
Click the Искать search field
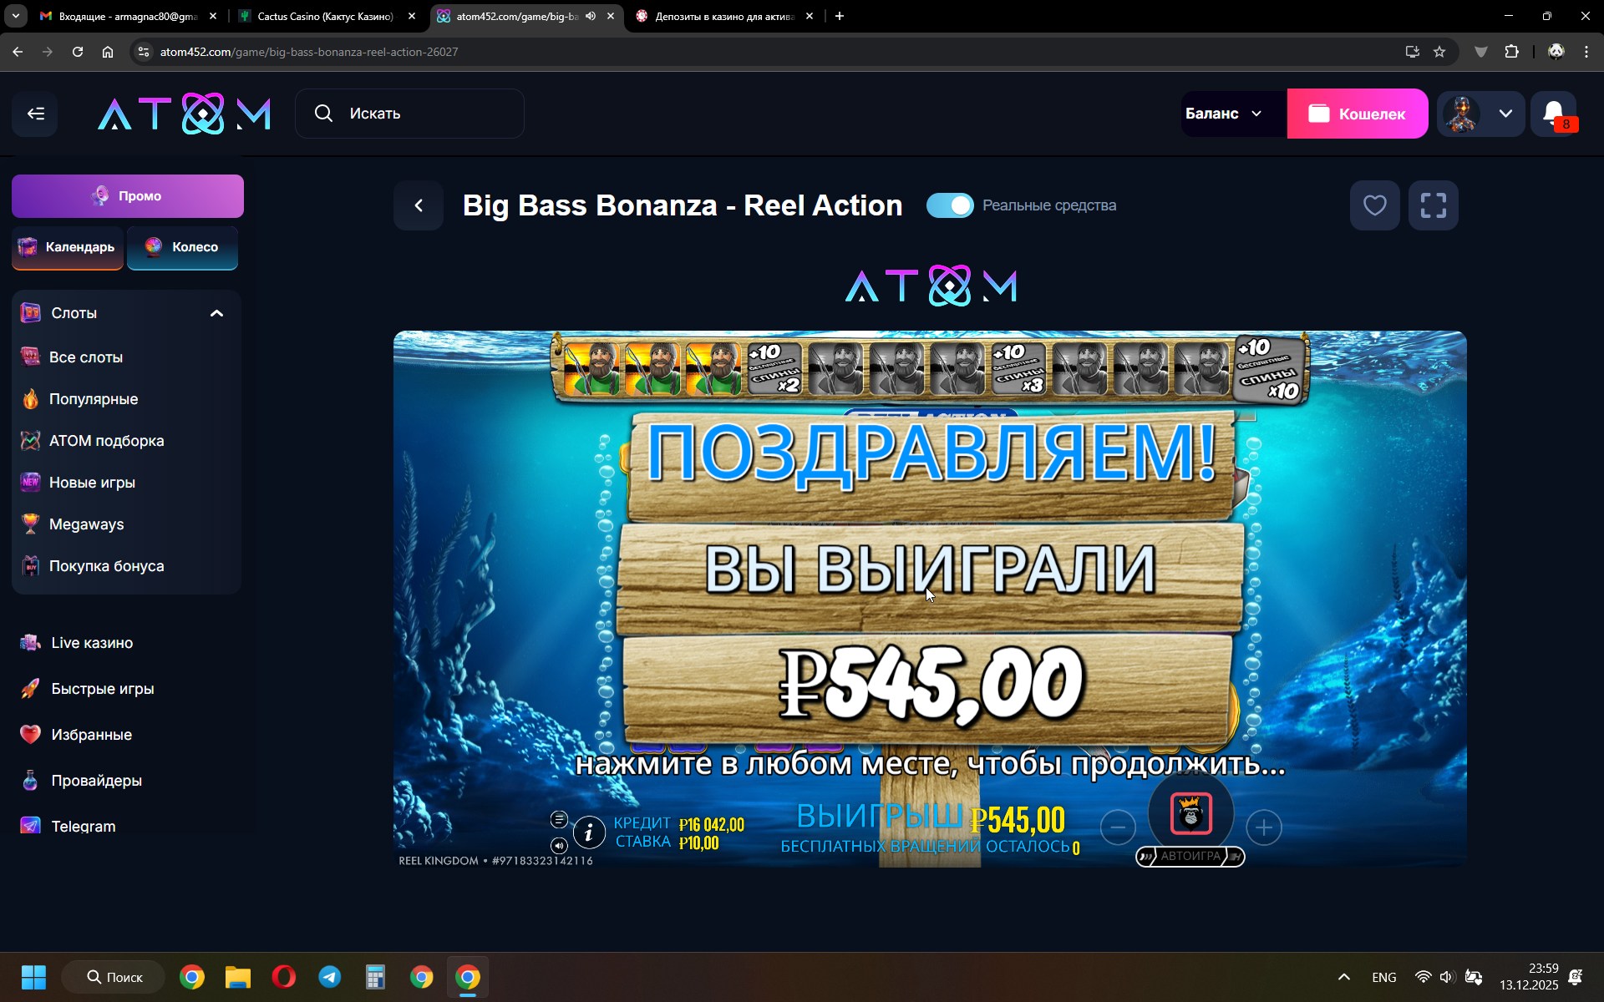[x=409, y=114]
